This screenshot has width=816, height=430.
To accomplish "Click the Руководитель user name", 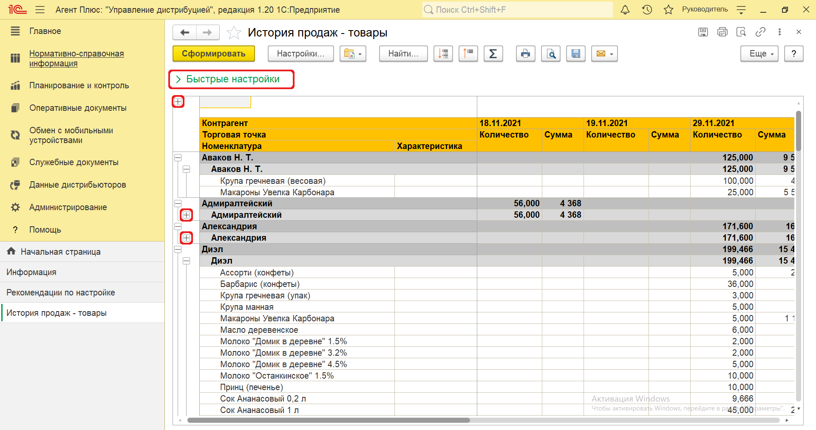I will click(705, 9).
